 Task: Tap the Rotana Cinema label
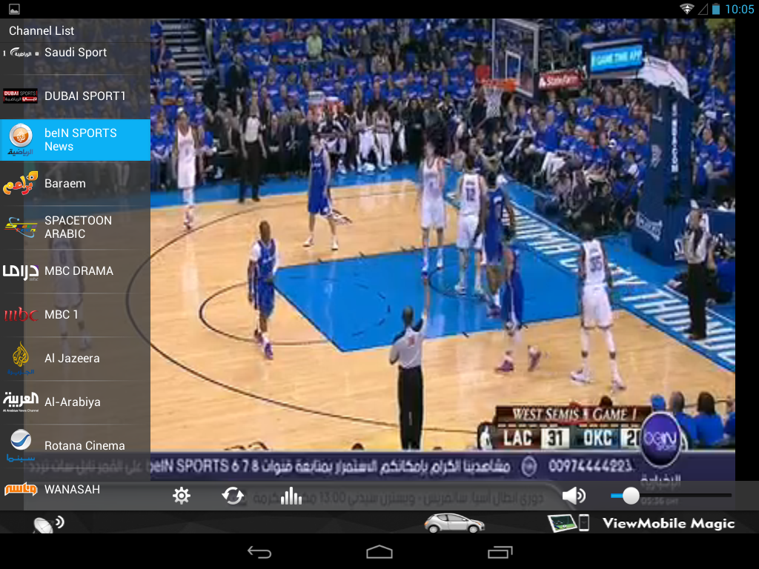point(84,445)
